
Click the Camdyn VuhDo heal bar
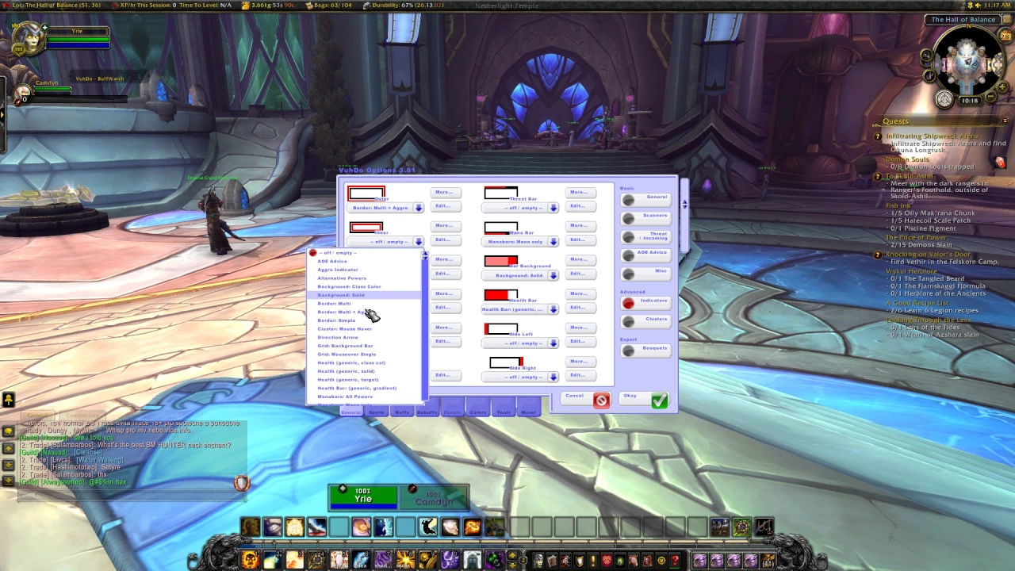(x=433, y=496)
